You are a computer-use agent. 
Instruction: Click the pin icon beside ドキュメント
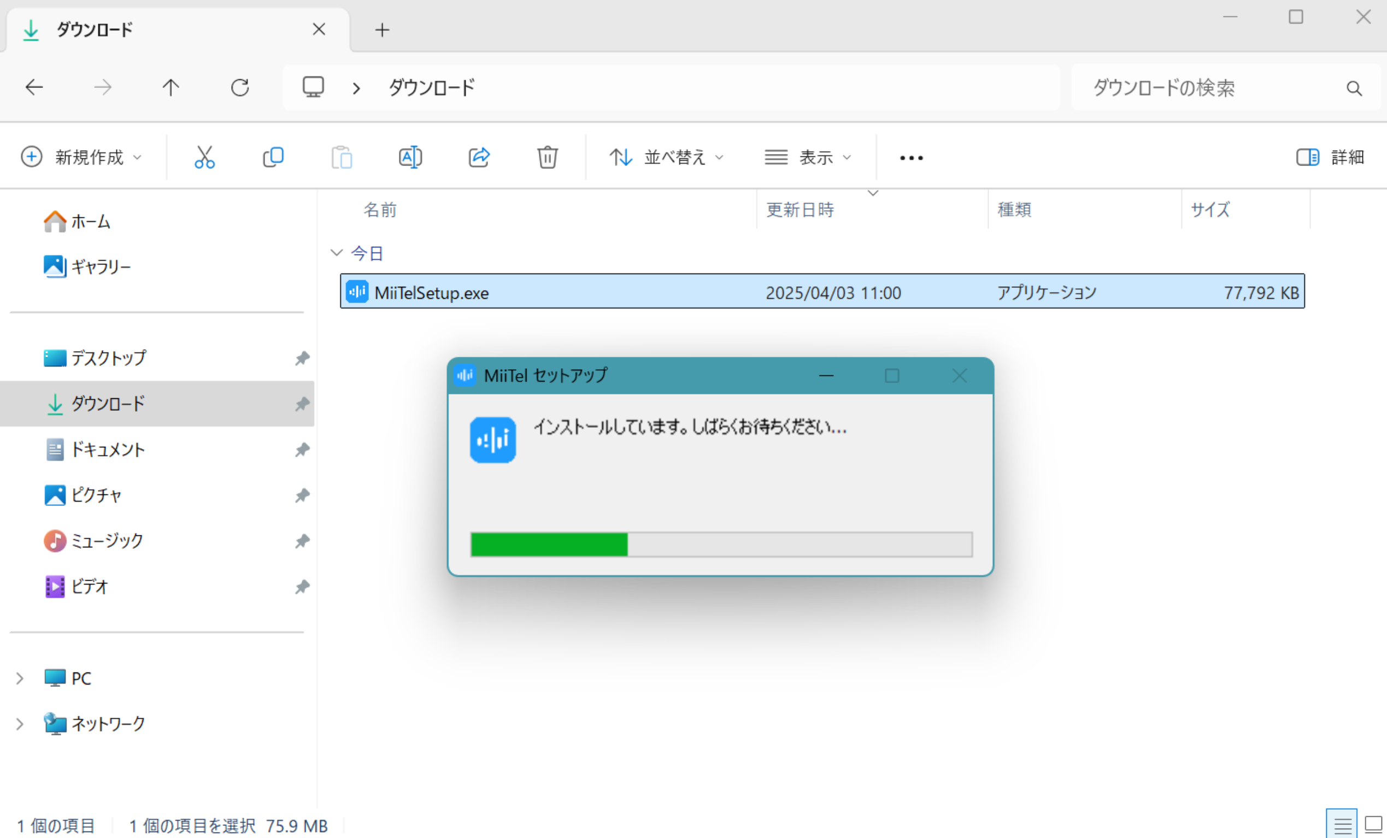click(x=302, y=450)
